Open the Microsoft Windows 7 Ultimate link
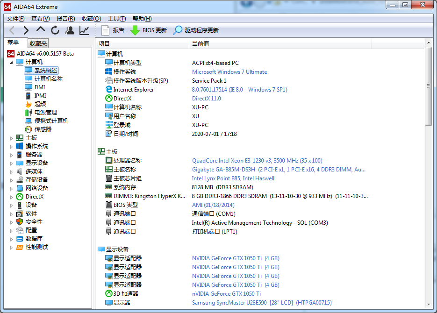 (x=229, y=72)
